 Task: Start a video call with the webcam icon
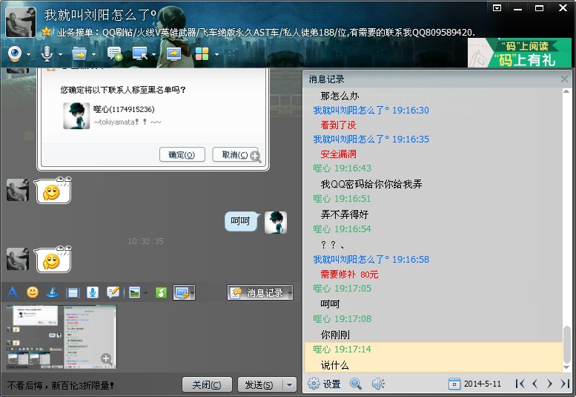(15, 54)
